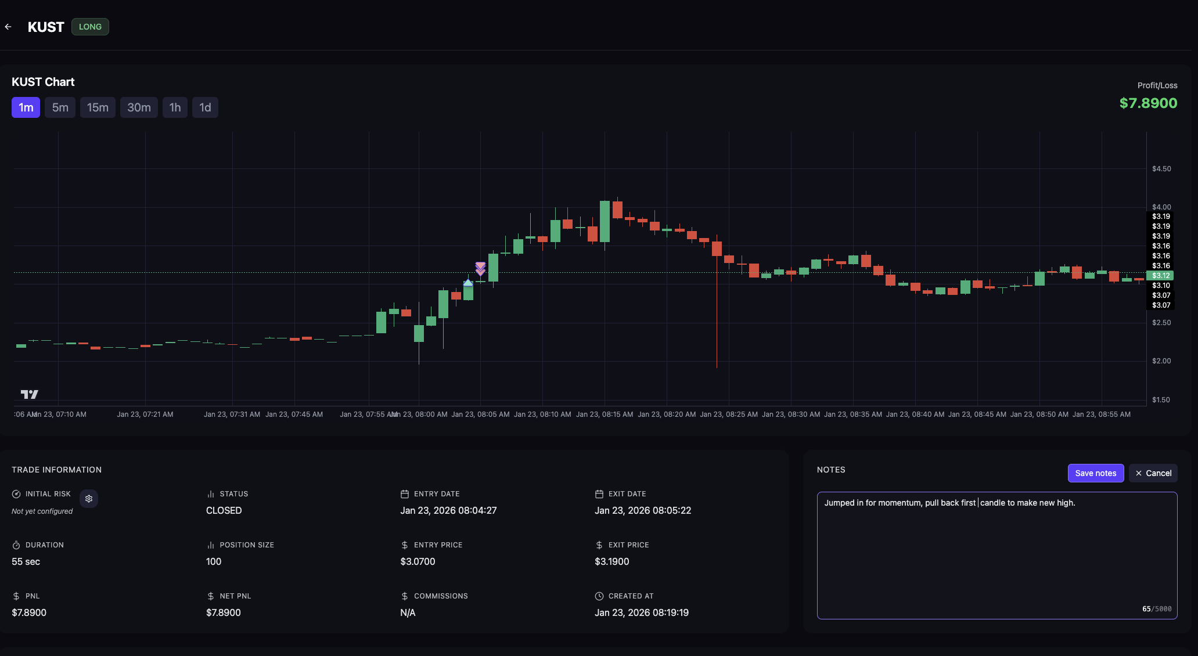The image size is (1198, 656).
Task: Show the 1d daily chart
Action: [x=205, y=107]
